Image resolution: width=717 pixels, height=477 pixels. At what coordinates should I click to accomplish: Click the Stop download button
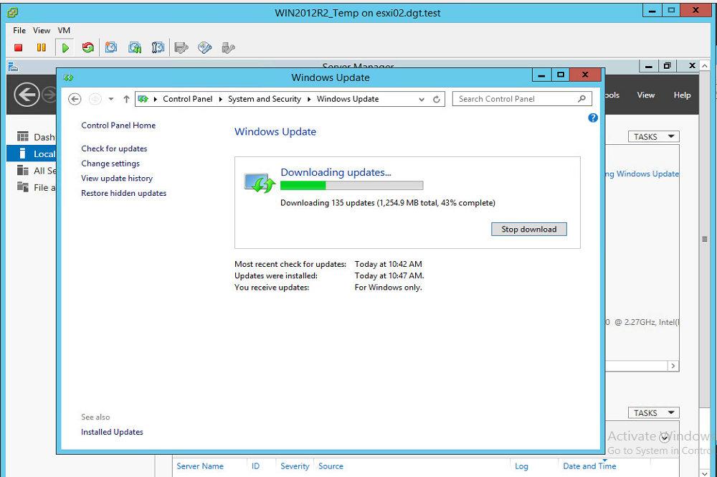click(529, 229)
